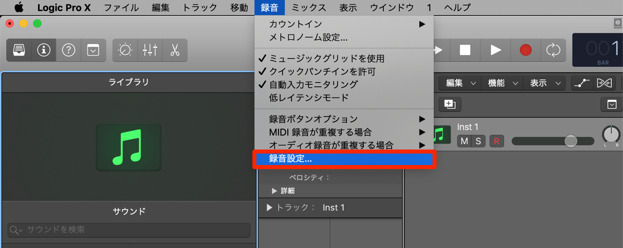The image size is (623, 248).
Task: Click the Inst 1 track name
Action: pyautogui.click(x=468, y=127)
